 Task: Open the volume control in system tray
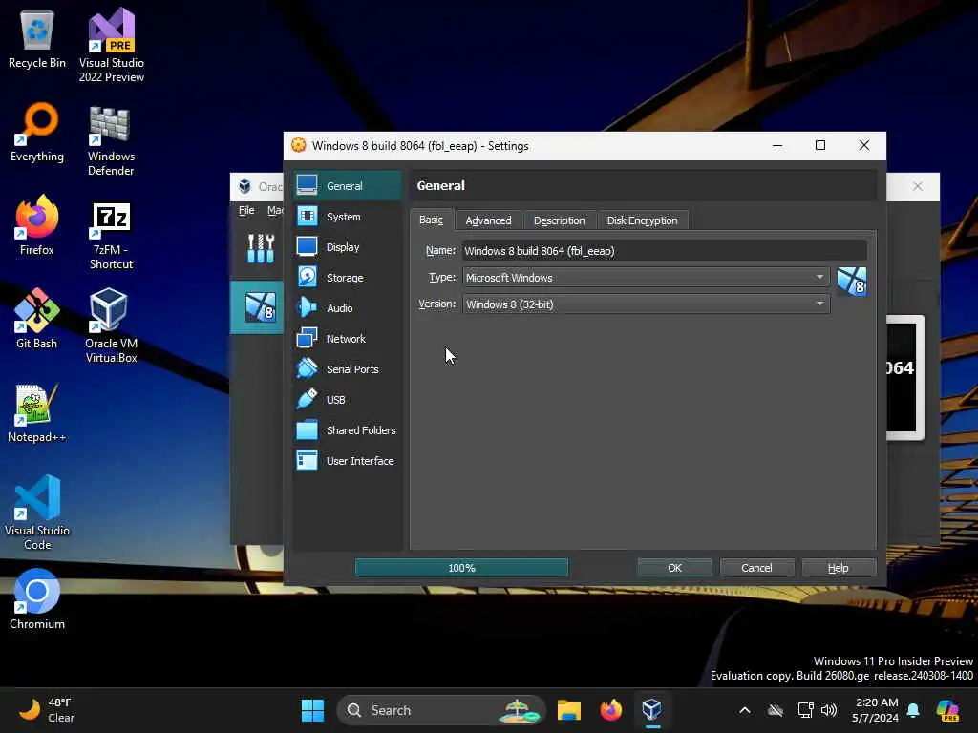point(829,710)
